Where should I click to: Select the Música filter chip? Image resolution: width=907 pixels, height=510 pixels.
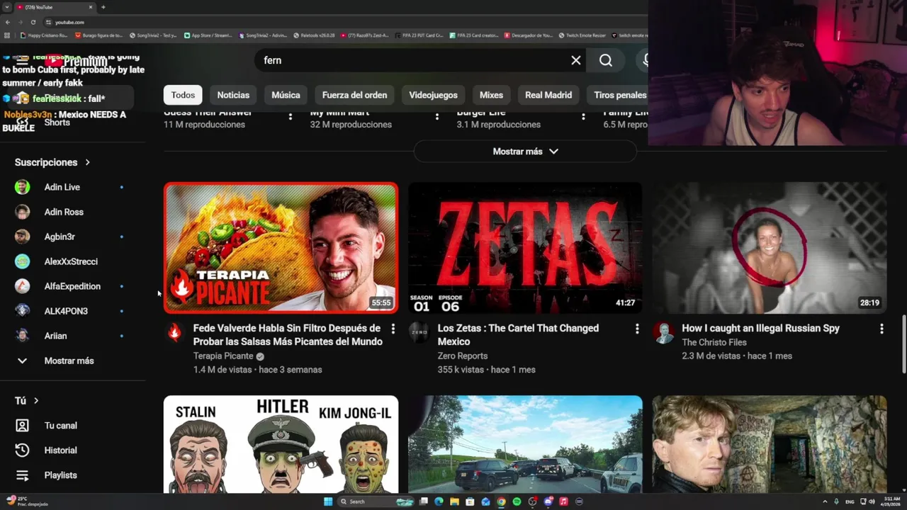pyautogui.click(x=286, y=95)
